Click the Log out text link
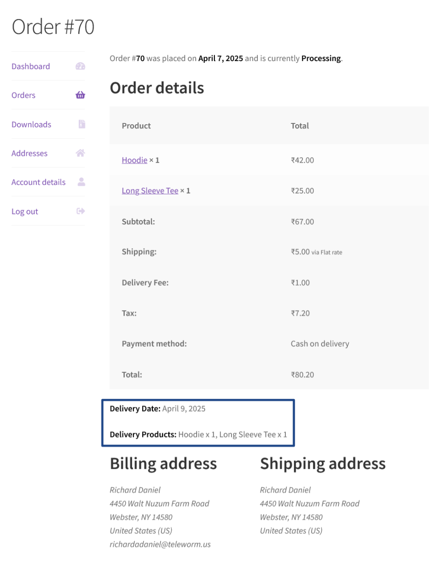 pos(25,212)
